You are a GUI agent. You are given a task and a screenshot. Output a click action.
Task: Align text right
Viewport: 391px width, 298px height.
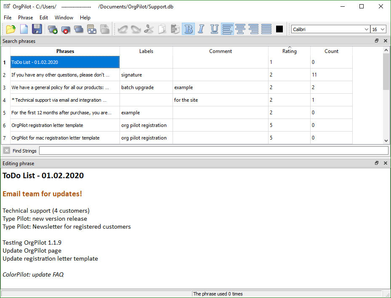tap(254, 29)
